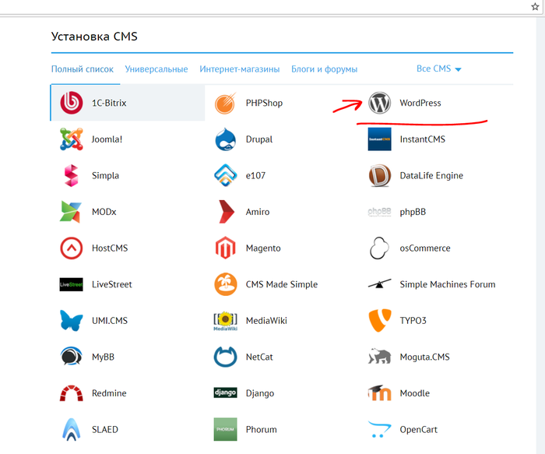Click the Drupal text link
This screenshot has width=545, height=454.
[259, 139]
